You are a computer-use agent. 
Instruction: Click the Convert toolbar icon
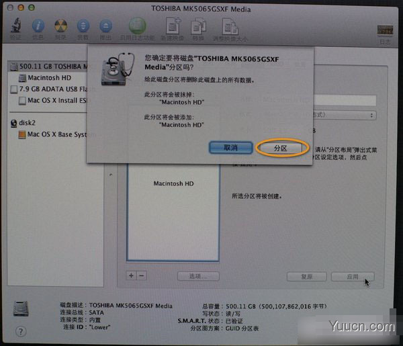tap(198, 26)
